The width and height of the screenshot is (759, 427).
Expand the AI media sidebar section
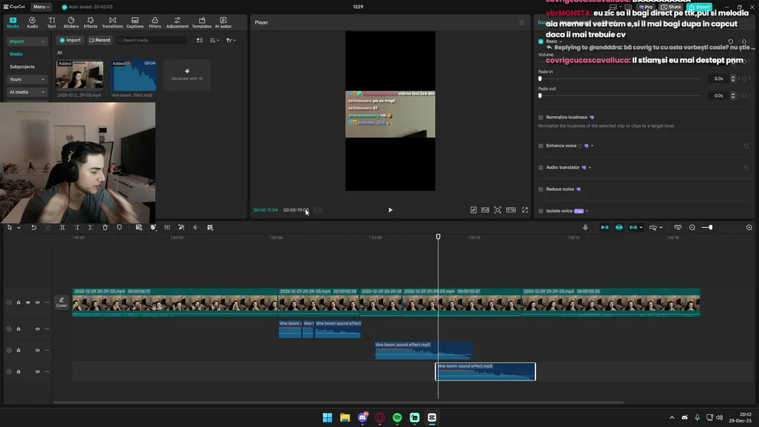click(x=43, y=92)
